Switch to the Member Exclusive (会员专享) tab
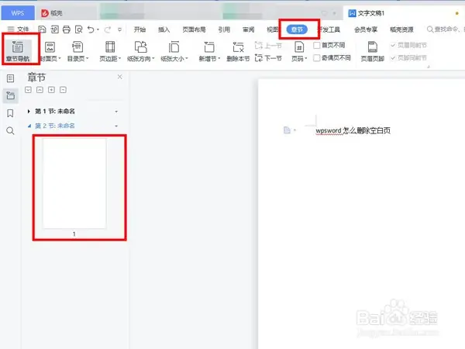Viewport: 465px width, 349px height. coord(366,29)
